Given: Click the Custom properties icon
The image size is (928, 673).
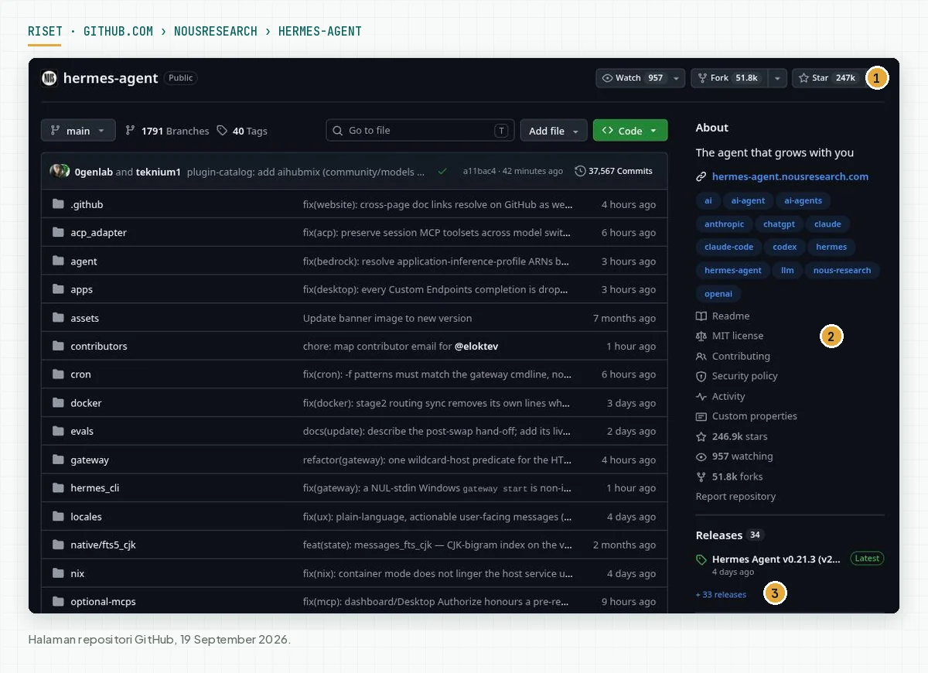Looking at the screenshot, I should 701,416.
